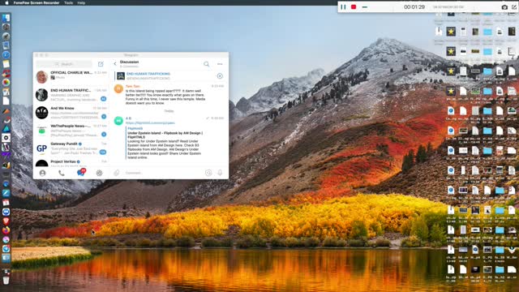Open the Apple menu
The height and width of the screenshot is (292, 519).
tap(6, 2)
